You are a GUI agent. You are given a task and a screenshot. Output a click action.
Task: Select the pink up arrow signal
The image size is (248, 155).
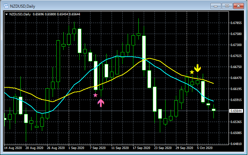tap(101, 103)
